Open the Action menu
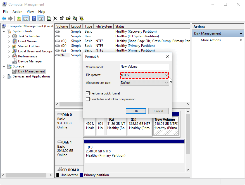The height and width of the screenshot is (185, 245). tap(17, 12)
